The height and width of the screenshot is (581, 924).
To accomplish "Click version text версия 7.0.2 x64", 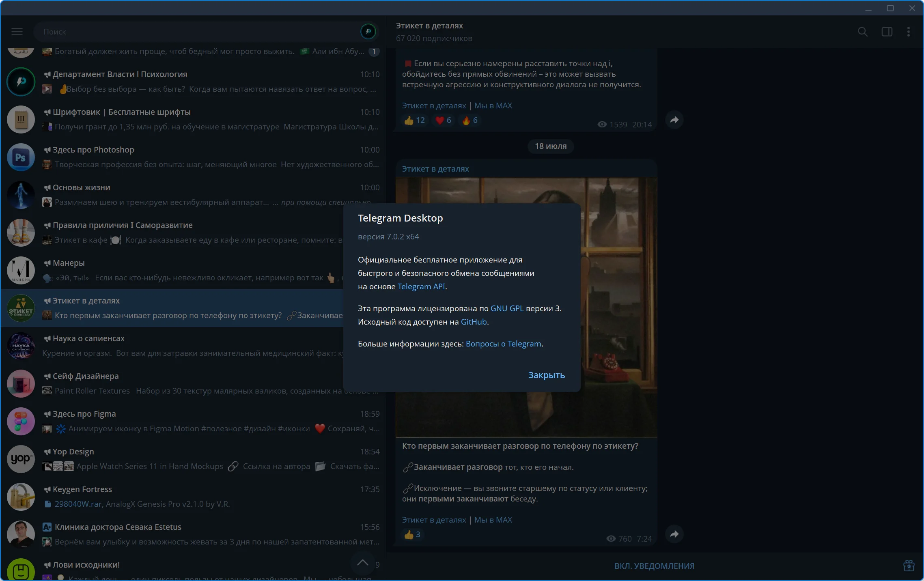I will pyautogui.click(x=388, y=237).
